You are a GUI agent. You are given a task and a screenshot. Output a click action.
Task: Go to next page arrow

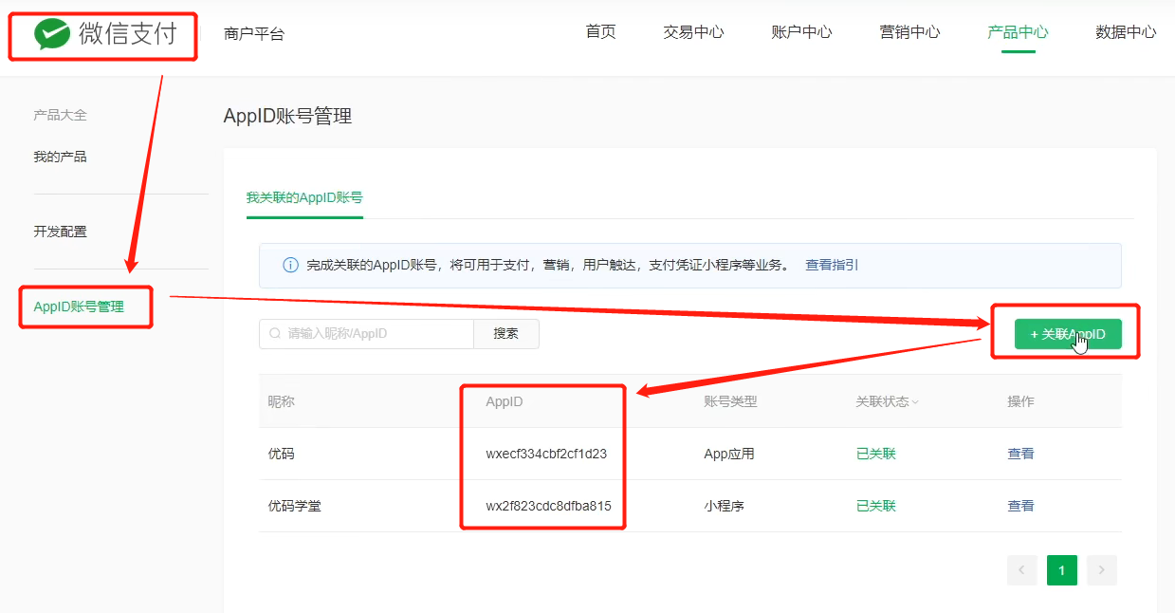(1102, 570)
